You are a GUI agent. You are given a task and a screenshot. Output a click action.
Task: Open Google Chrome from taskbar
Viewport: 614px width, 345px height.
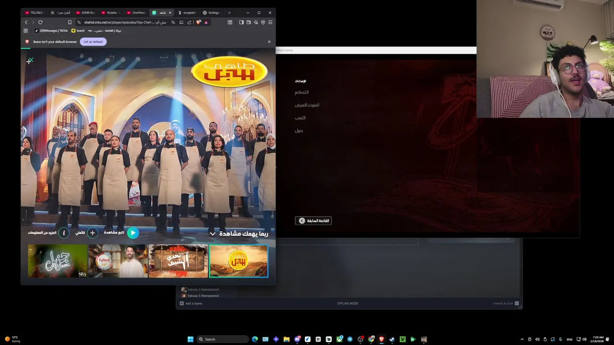(x=371, y=339)
